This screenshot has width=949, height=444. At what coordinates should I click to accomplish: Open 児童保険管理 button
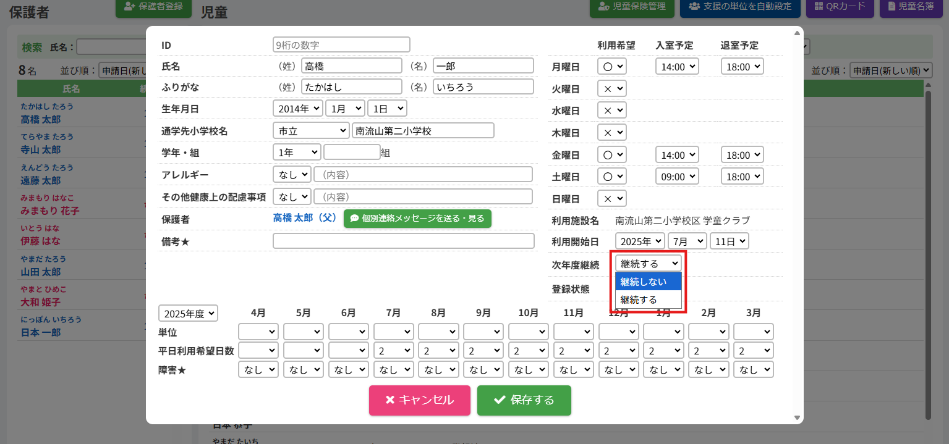coord(631,7)
